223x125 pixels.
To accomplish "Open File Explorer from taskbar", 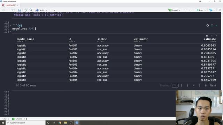I will click(66, 123).
